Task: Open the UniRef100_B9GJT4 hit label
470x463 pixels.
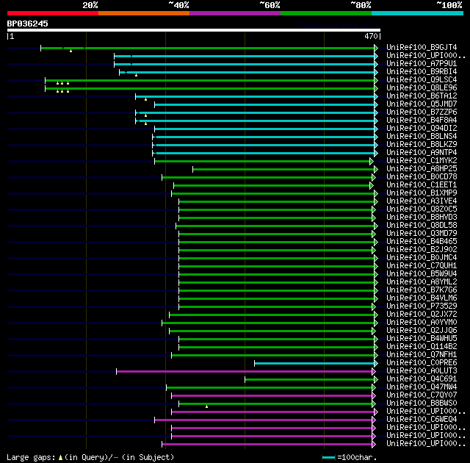Action: point(422,47)
